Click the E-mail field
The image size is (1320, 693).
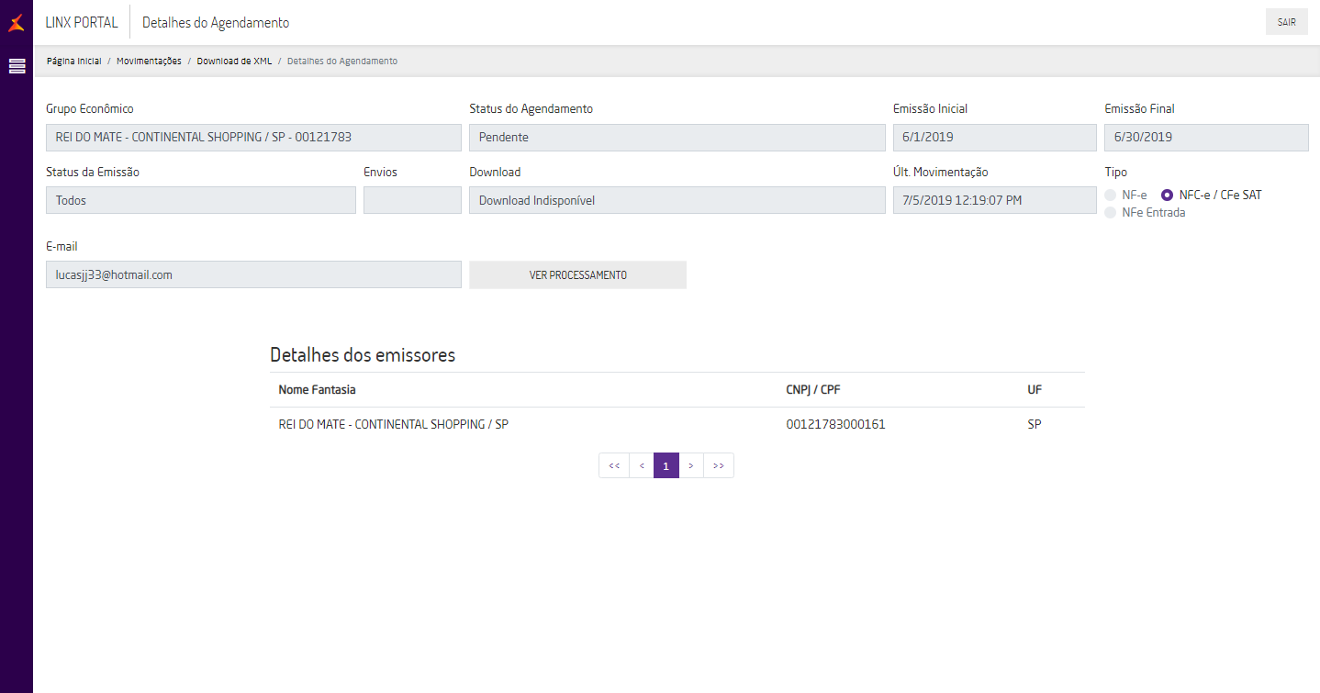[x=253, y=274]
